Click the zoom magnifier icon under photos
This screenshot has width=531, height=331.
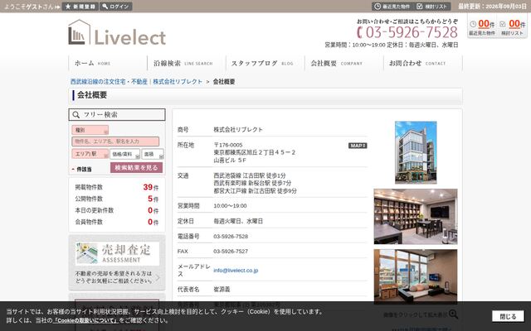[454, 314]
